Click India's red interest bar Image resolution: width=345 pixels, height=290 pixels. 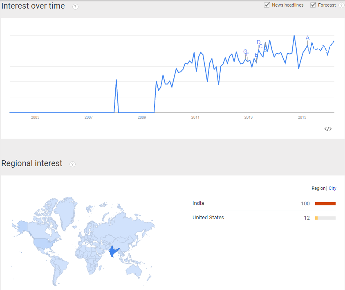325,204
